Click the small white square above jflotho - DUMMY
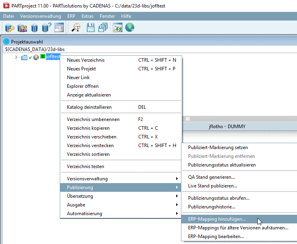Image resolution: width=297 pixels, height=244 pixels. pyautogui.click(x=188, y=119)
